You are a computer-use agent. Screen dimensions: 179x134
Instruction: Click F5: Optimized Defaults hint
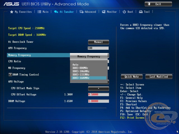(135, 111)
